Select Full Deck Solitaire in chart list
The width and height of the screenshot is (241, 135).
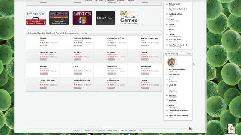tap(176, 14)
